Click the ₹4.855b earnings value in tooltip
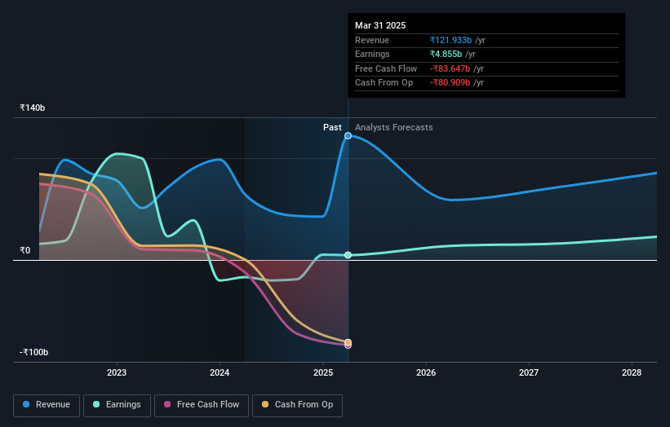 [446, 54]
